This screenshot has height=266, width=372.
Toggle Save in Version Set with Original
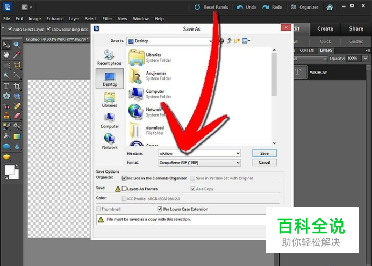pos(192,178)
